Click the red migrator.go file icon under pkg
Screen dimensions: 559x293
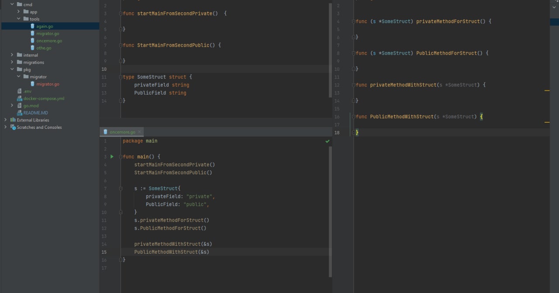pyautogui.click(x=32, y=84)
